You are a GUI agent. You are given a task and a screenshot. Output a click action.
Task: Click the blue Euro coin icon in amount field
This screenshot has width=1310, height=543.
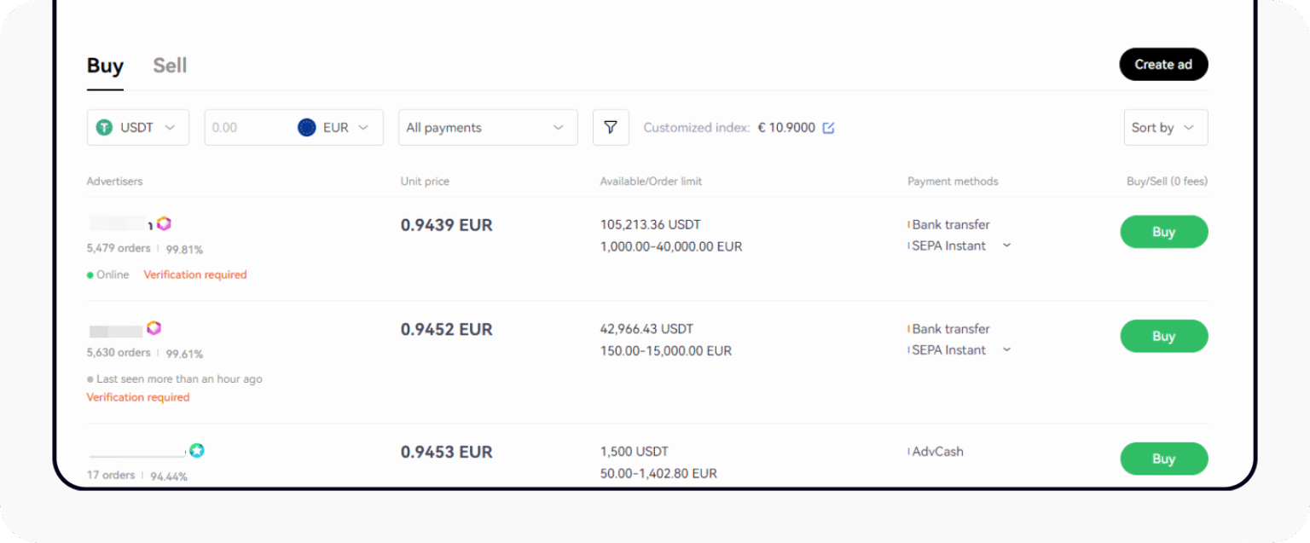click(306, 127)
